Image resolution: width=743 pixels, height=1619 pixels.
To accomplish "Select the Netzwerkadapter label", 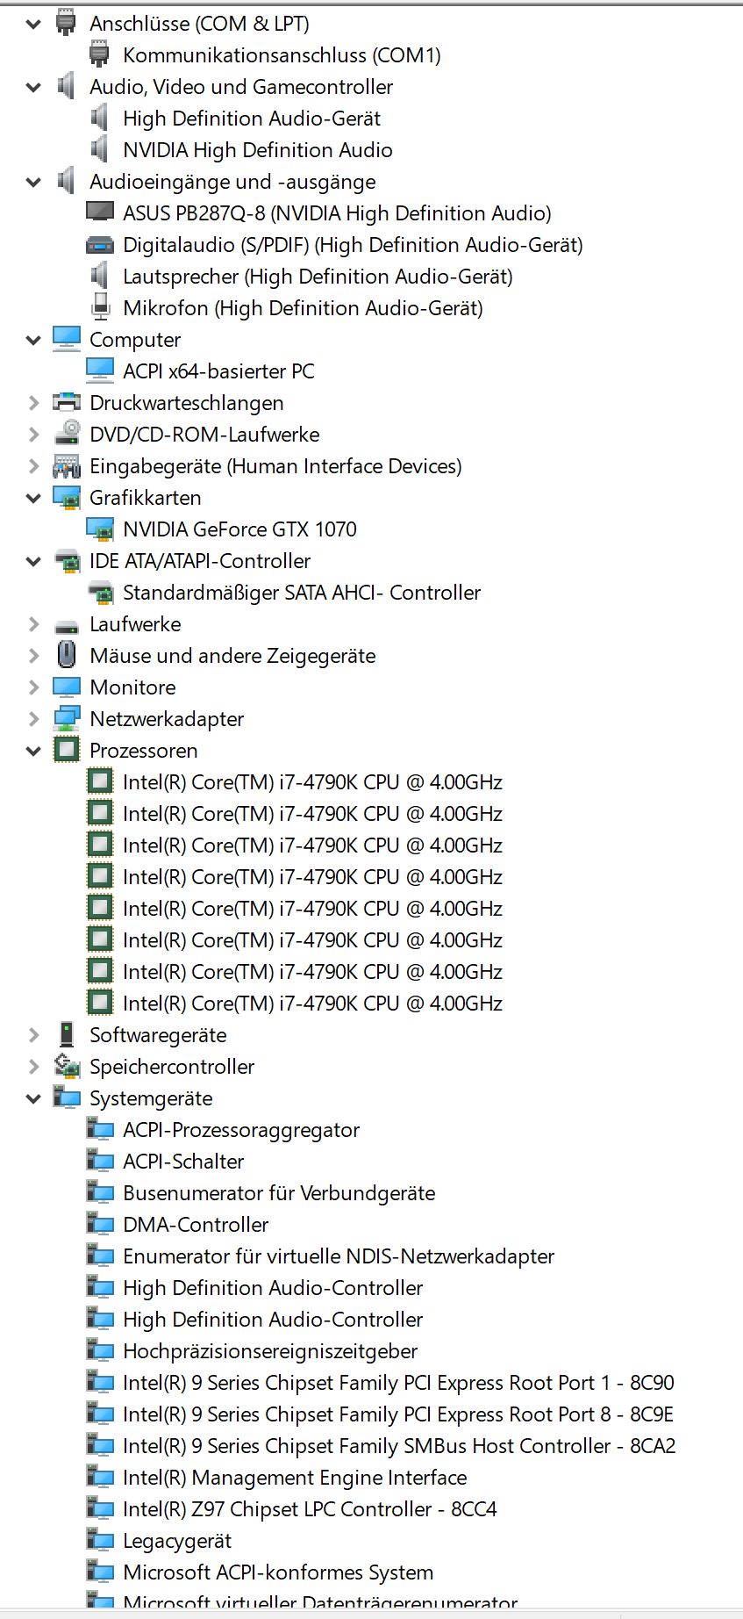I will click(x=167, y=719).
